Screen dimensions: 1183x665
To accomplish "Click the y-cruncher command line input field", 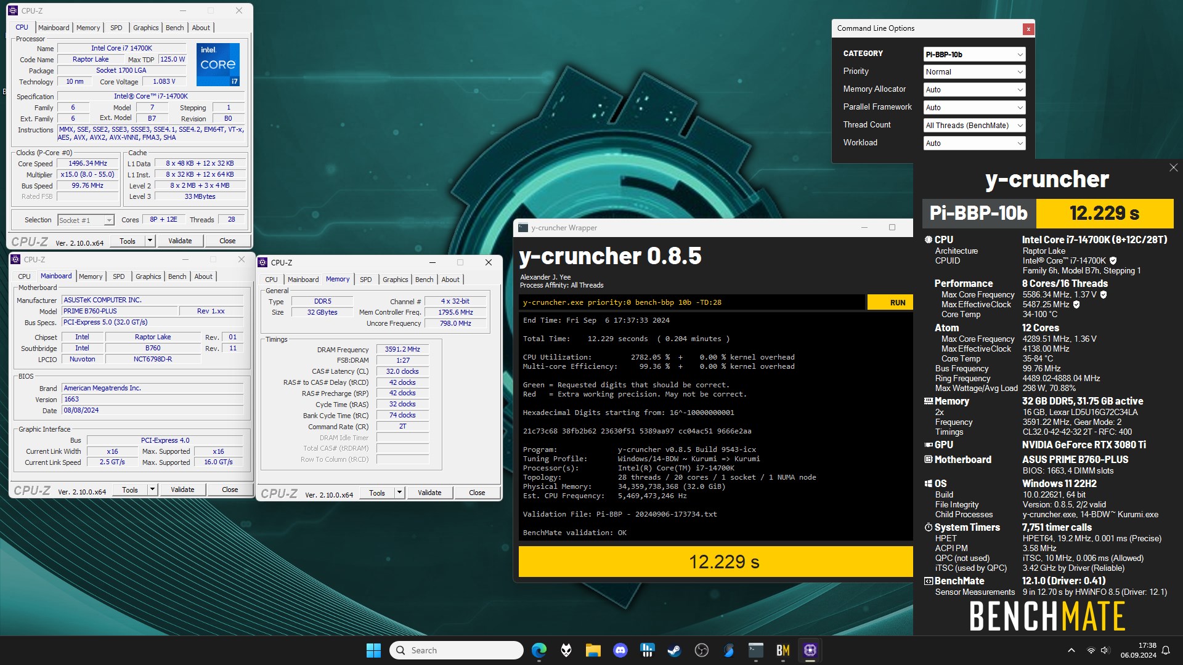I will click(692, 302).
